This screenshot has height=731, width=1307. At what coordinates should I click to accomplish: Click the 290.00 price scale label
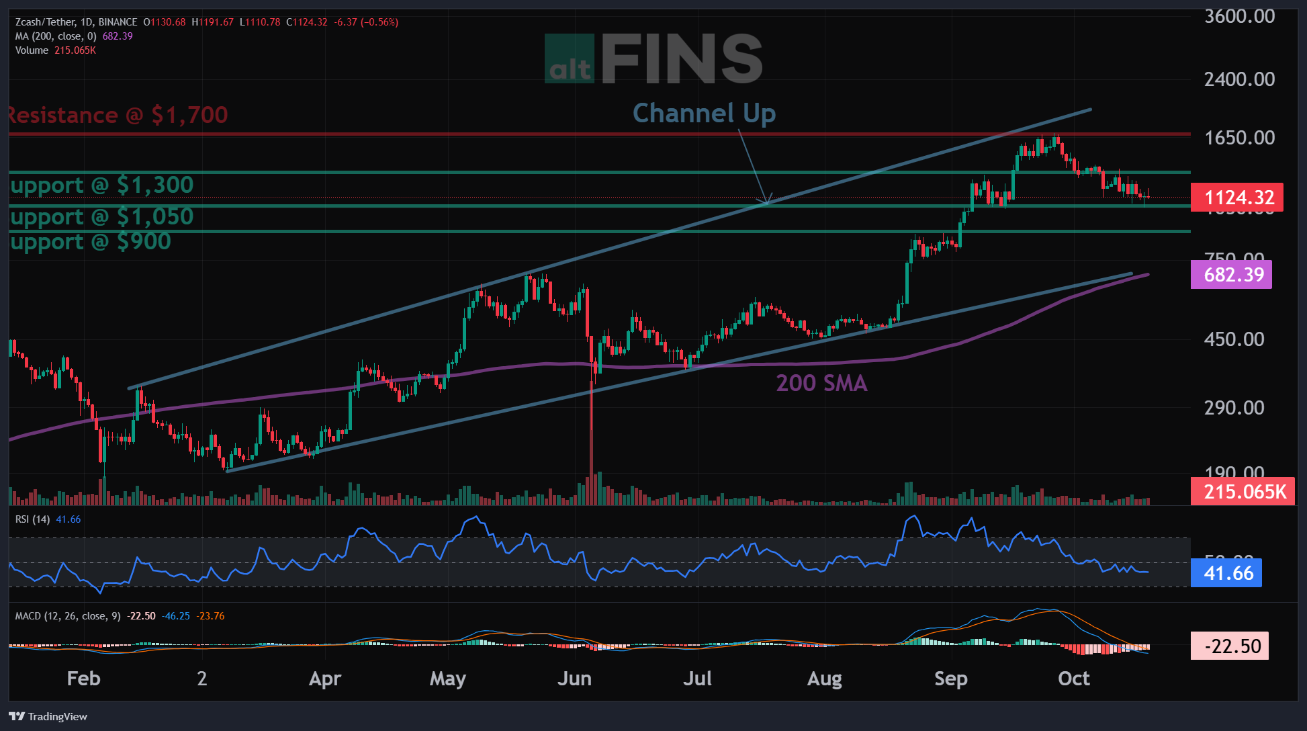1234,408
